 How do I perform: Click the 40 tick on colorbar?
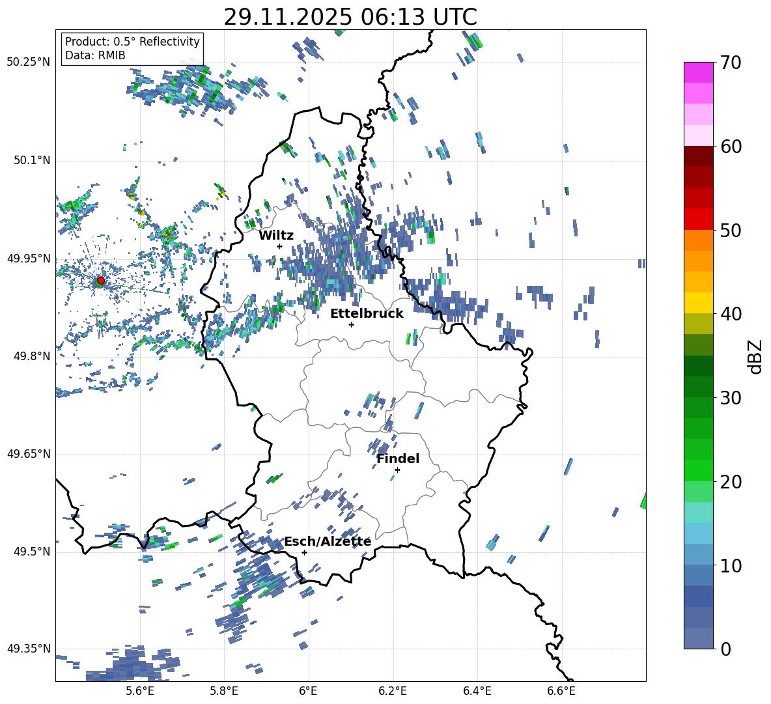click(731, 314)
